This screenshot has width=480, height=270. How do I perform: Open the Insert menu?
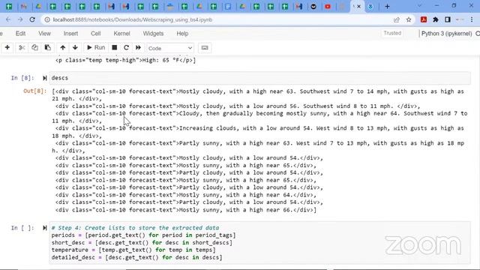(x=70, y=34)
